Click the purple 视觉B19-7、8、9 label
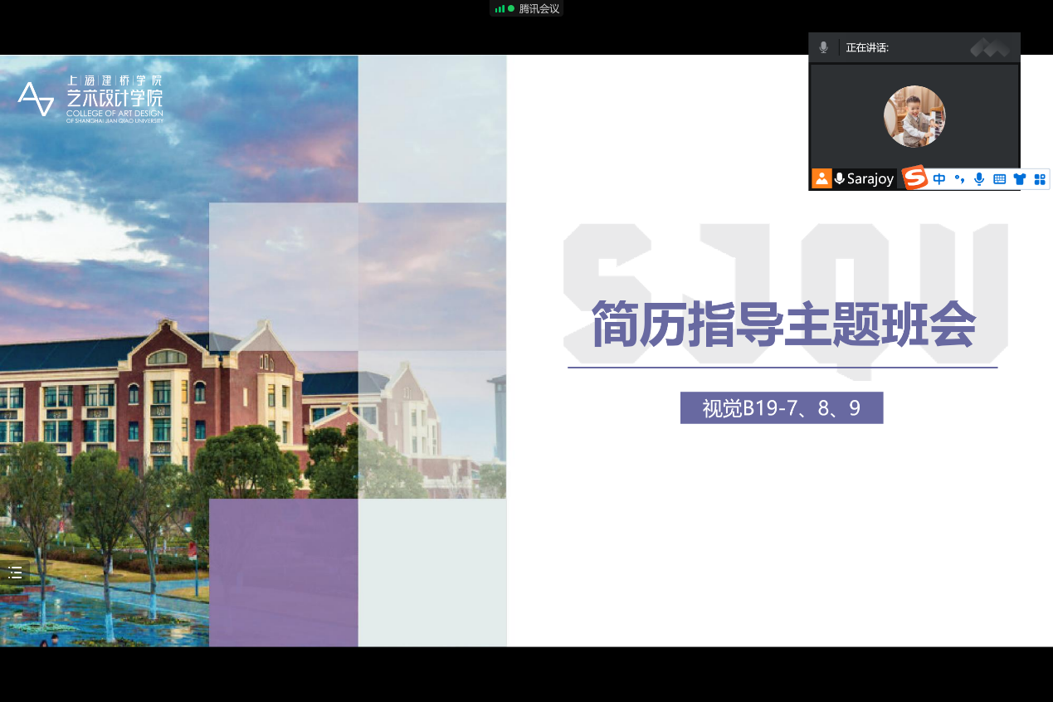Screen dimensions: 1053x702 pyautogui.click(x=781, y=408)
